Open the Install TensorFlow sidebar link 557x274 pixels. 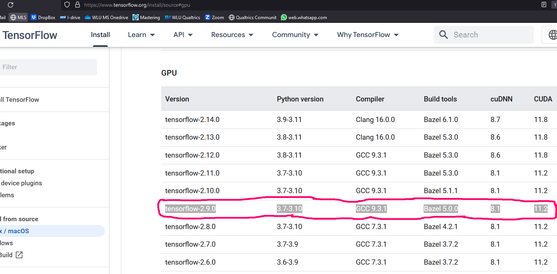[x=19, y=100]
